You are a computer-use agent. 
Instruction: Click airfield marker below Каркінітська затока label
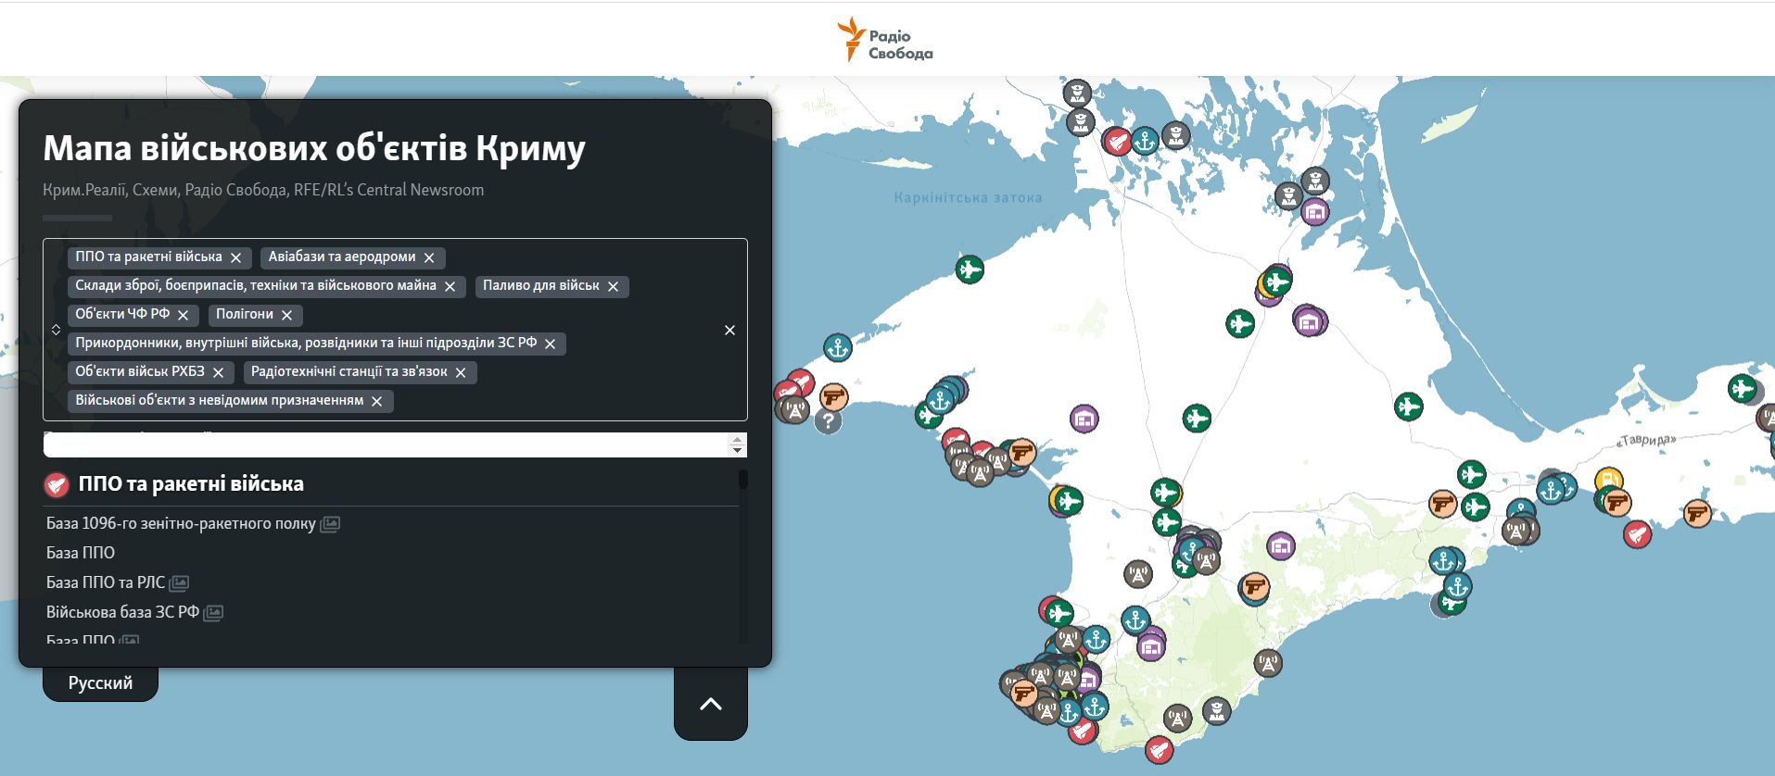tap(970, 269)
